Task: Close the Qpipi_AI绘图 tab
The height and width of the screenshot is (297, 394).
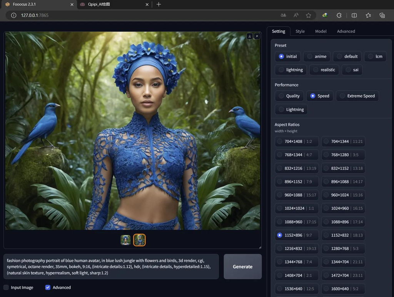Action: (147, 5)
